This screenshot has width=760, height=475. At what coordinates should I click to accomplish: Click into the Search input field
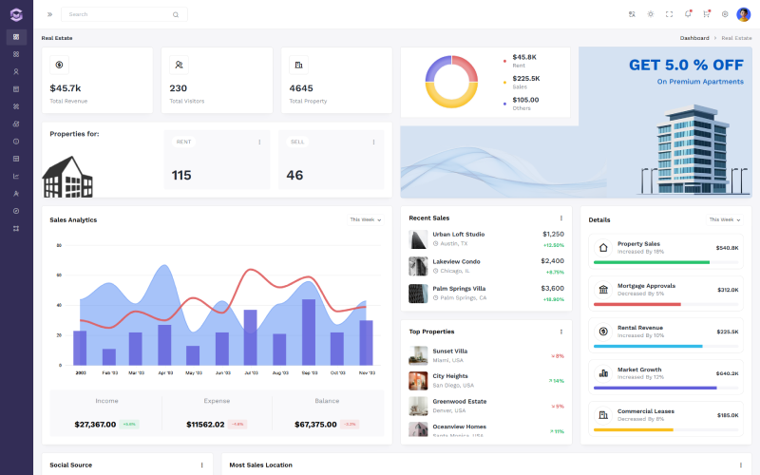point(114,14)
